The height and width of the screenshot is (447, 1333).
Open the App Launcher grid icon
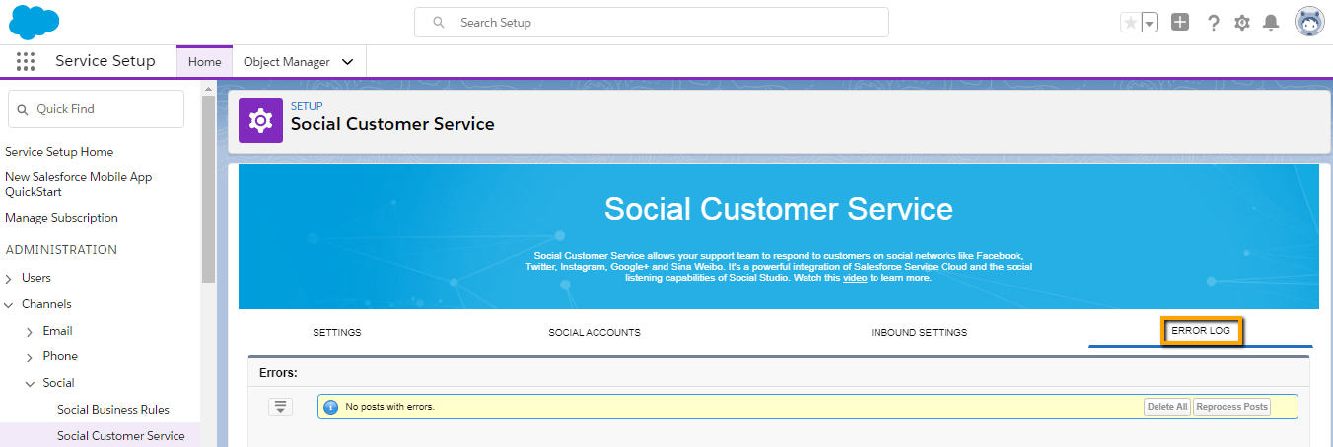pos(26,61)
